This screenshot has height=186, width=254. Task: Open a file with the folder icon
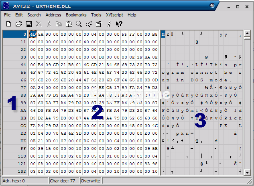pyautogui.click(x=18, y=24)
